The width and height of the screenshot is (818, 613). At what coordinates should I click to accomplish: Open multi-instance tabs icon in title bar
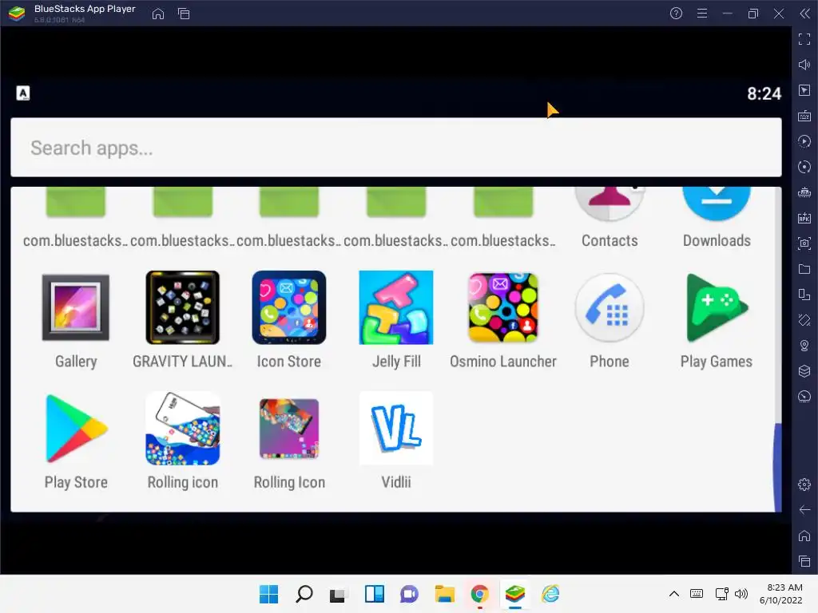click(x=184, y=14)
